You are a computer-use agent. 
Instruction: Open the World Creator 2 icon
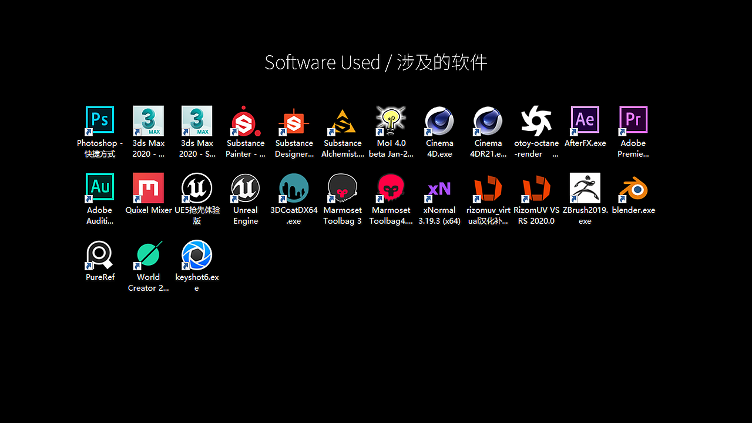pyautogui.click(x=149, y=254)
